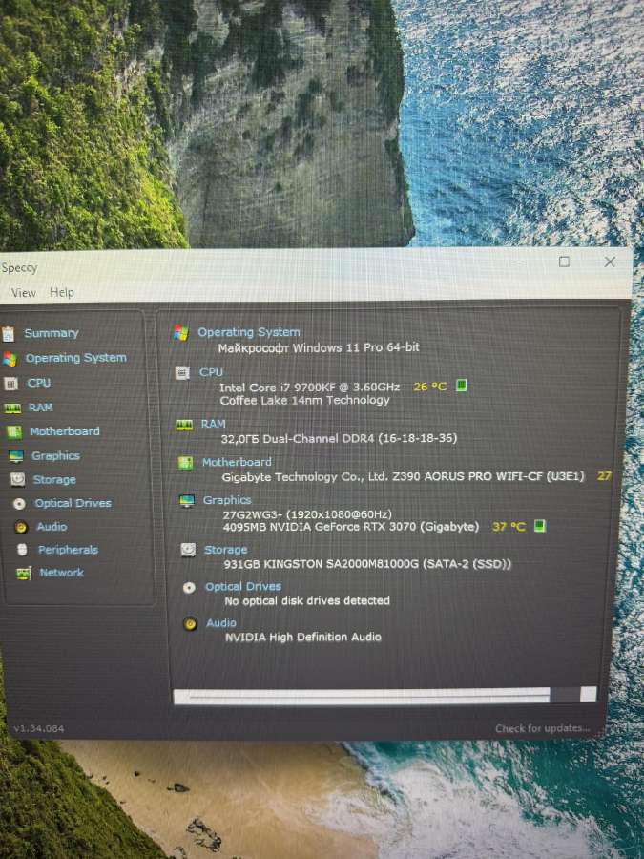The height and width of the screenshot is (859, 644).
Task: Click the speaker icon beside sidebar Audio
Action: coord(21,528)
